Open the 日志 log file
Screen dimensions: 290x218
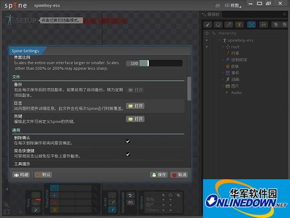pyautogui.click(x=135, y=106)
